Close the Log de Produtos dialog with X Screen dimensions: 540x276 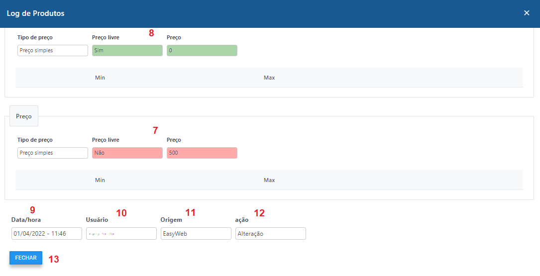pyautogui.click(x=527, y=13)
